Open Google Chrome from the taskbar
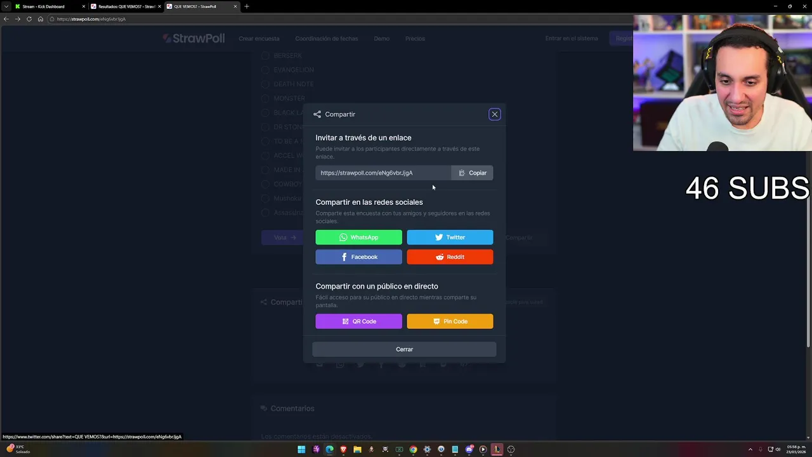 (x=413, y=449)
